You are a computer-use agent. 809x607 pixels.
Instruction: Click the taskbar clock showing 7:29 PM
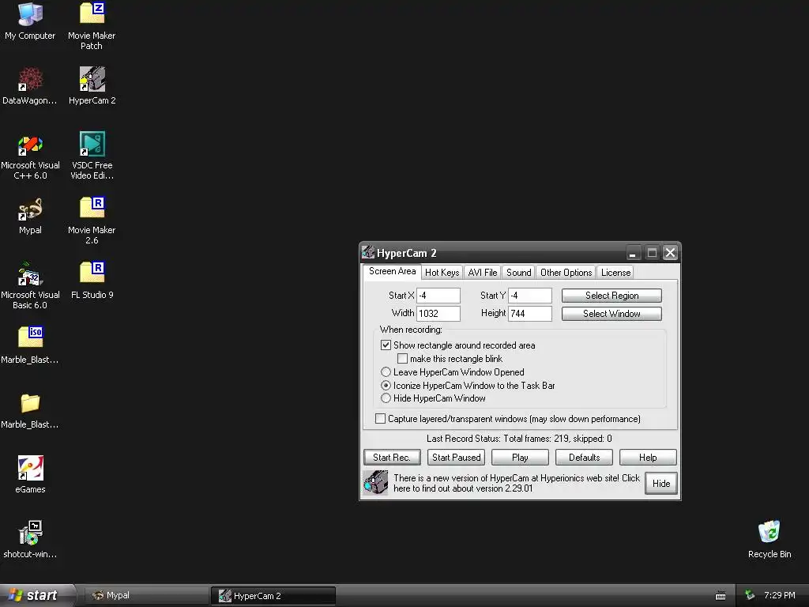pyautogui.click(x=780, y=595)
